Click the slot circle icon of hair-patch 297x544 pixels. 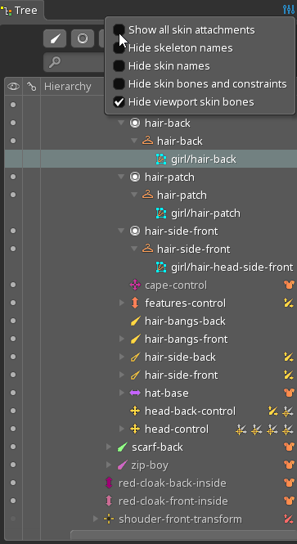tap(135, 177)
